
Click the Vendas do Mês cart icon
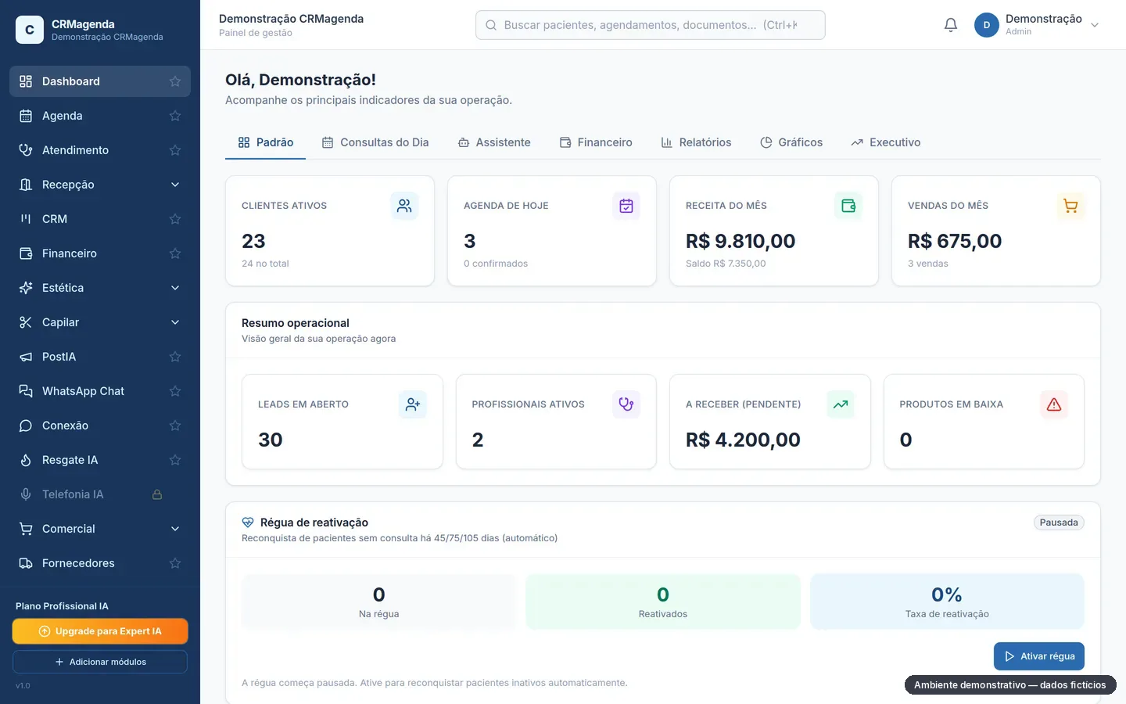coord(1070,206)
